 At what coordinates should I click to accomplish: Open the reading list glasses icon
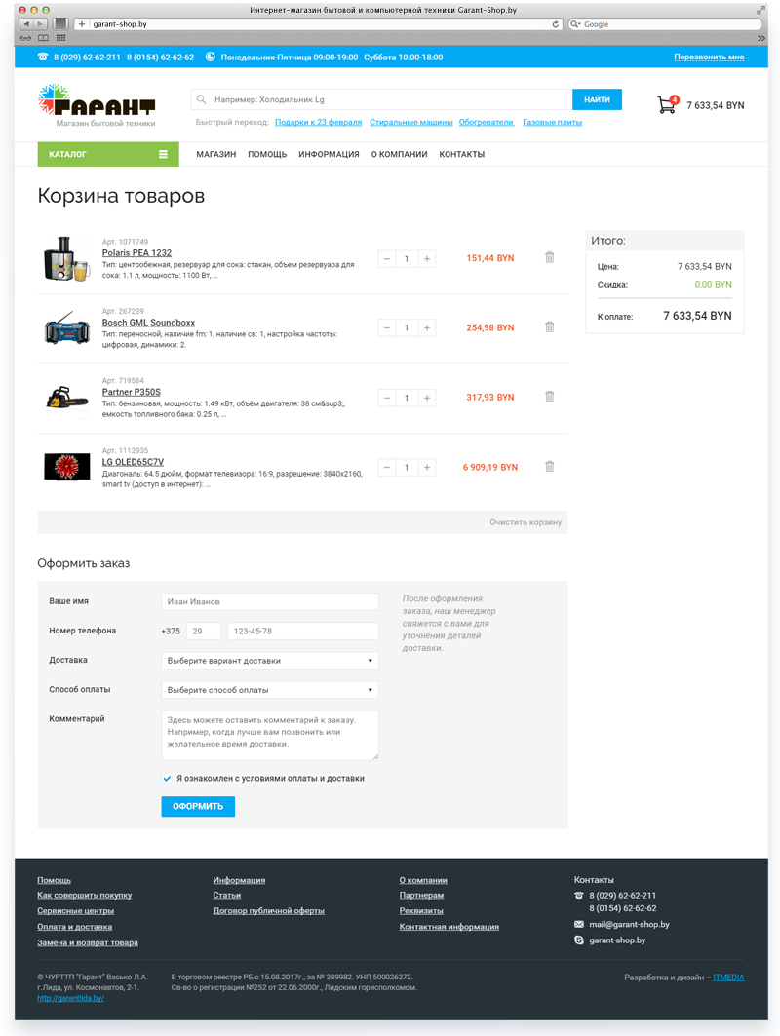point(25,38)
